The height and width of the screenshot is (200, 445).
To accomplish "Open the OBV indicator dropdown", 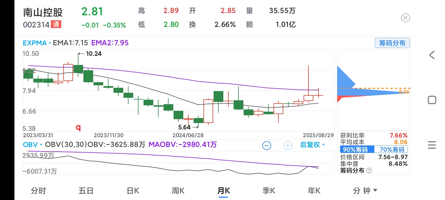I will pyautogui.click(x=33, y=145).
